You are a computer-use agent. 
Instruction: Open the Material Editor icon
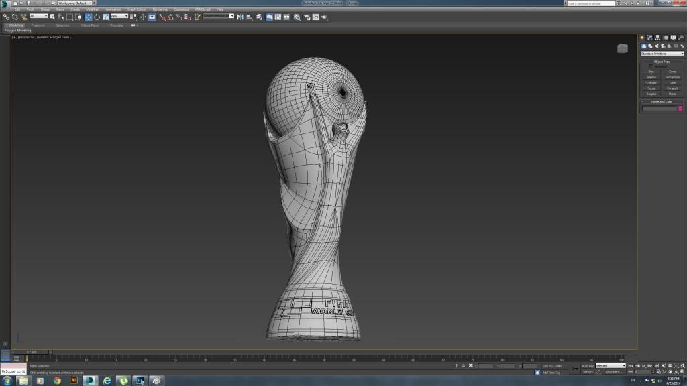coord(297,17)
